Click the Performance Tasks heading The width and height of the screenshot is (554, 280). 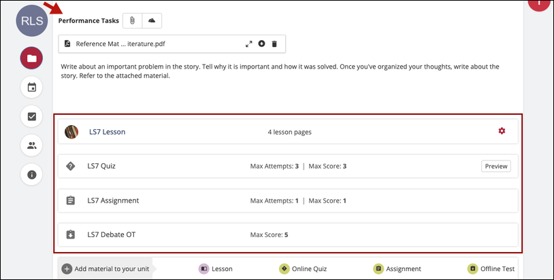click(x=88, y=21)
